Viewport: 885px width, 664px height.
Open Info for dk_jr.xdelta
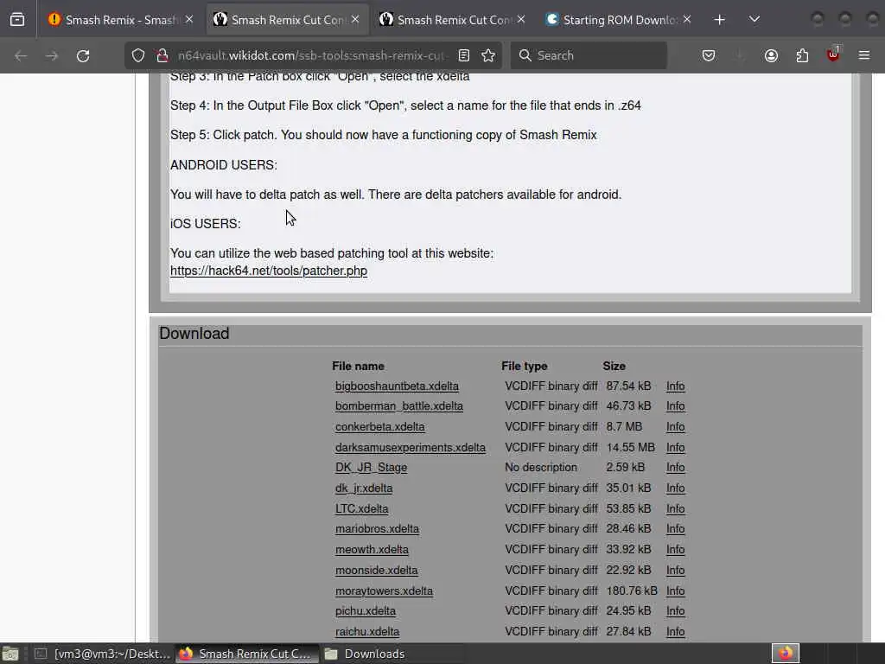tap(675, 488)
